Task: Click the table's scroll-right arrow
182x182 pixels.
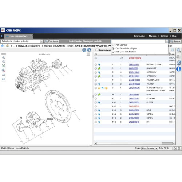Action: (x=174, y=143)
